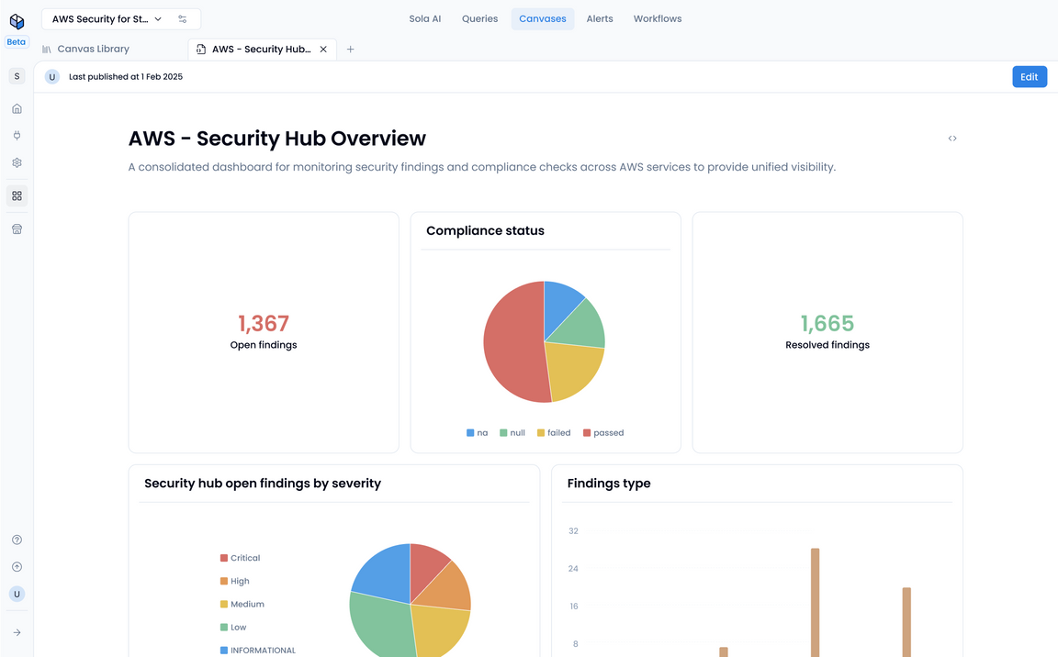Add a new tab with plus icon
This screenshot has height=657, width=1058.
(x=350, y=50)
